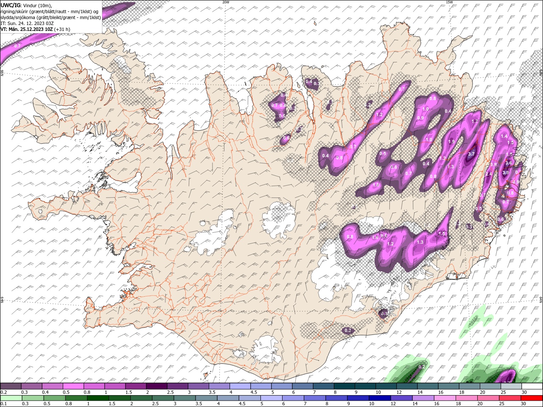The height and width of the screenshot is (407, 543).
Task: Pick the darkest purple swatch above 2 in the upper scale
Action: pos(157,386)
